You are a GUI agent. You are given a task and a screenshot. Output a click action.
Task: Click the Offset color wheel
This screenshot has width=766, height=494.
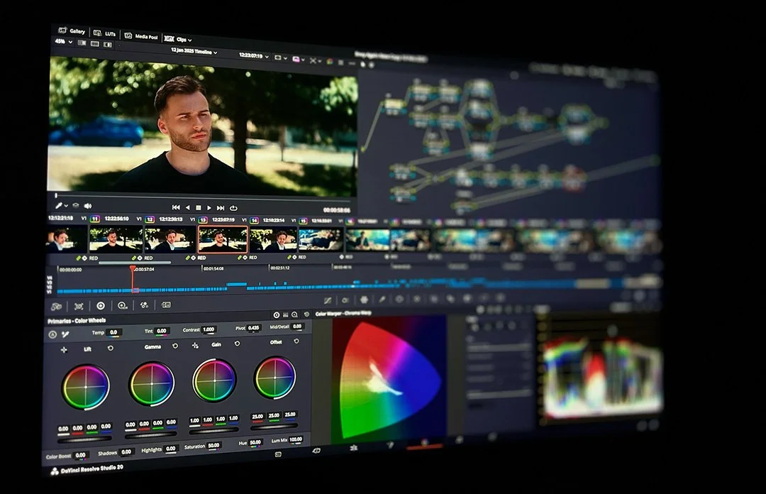click(x=274, y=378)
